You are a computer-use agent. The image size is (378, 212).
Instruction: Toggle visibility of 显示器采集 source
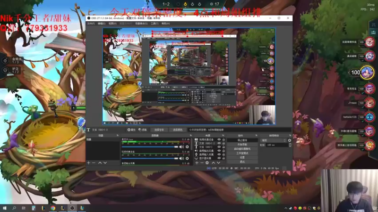[x=219, y=158]
